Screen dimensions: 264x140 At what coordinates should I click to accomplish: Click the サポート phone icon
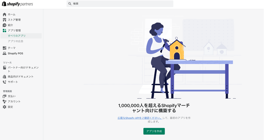pos(5,82)
